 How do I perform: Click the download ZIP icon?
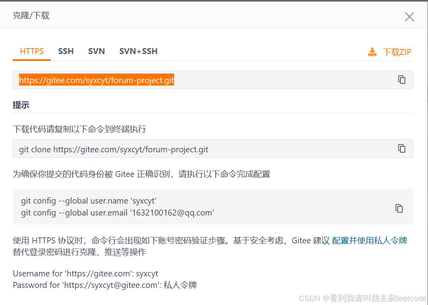click(x=372, y=52)
